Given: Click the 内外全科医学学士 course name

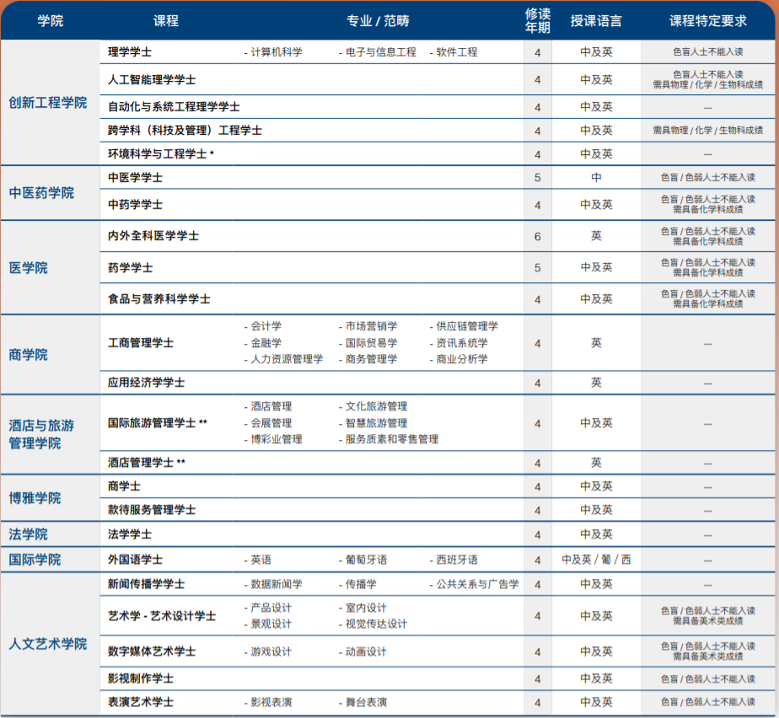Looking at the screenshot, I should pyautogui.click(x=153, y=236).
